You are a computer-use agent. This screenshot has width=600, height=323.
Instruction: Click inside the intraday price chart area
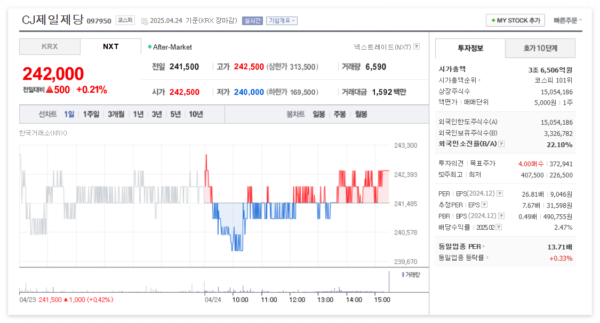pos(213,203)
